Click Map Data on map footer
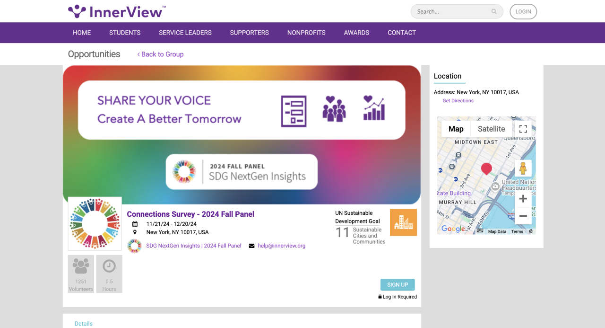Viewport: 605px width, 328px height. pos(497,231)
